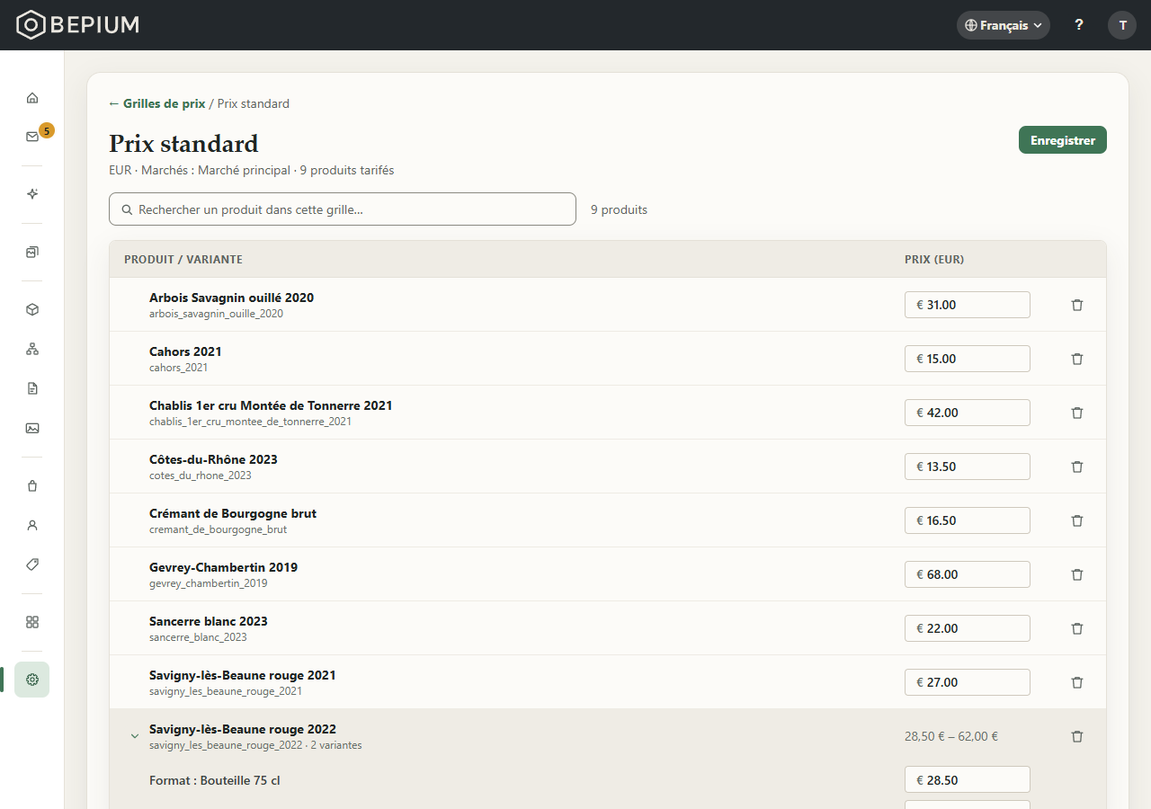Image resolution: width=1151 pixels, height=809 pixels.
Task: Open the media image icon in sidebar
Action: click(x=32, y=428)
